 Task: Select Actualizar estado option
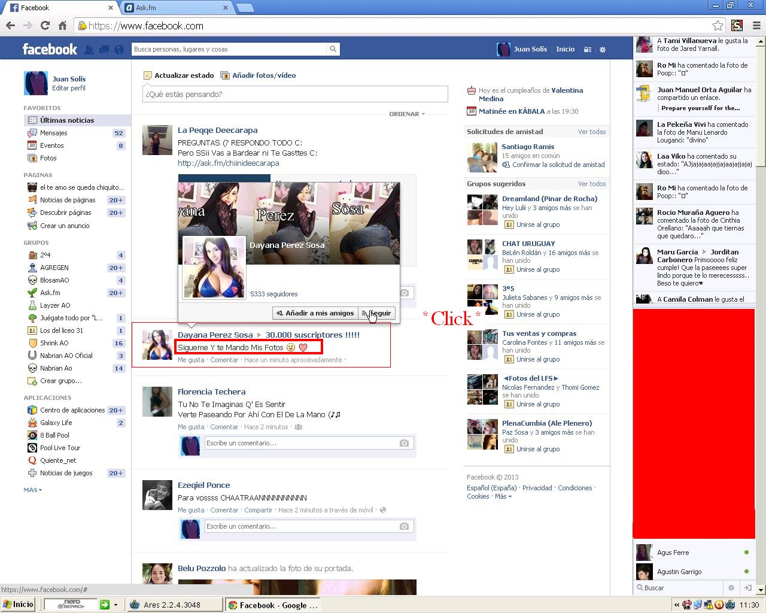178,75
